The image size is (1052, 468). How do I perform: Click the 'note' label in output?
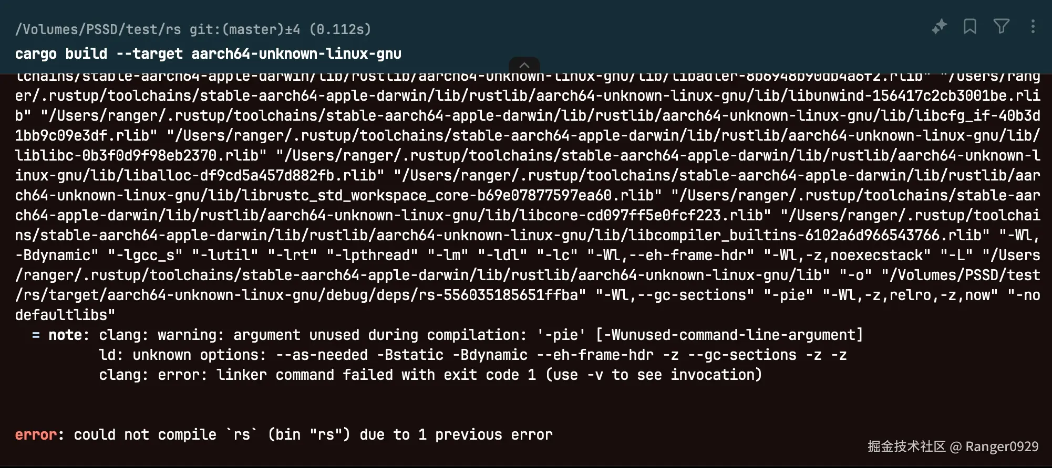pos(65,335)
